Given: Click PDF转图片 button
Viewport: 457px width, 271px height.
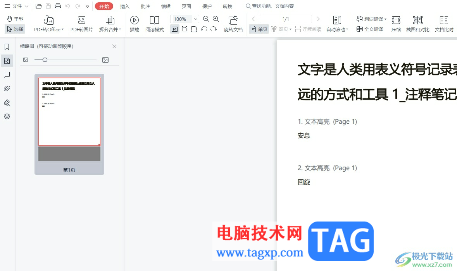Looking at the screenshot, I should tap(82, 24).
